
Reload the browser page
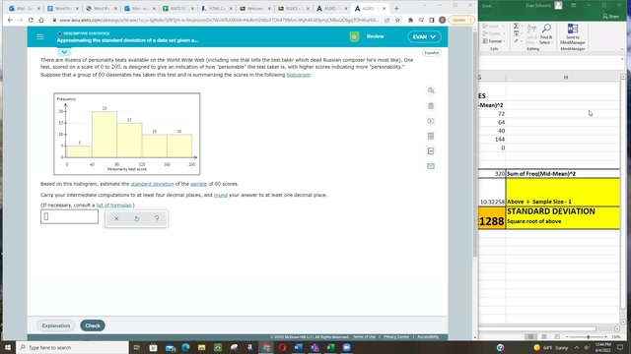click(31, 20)
